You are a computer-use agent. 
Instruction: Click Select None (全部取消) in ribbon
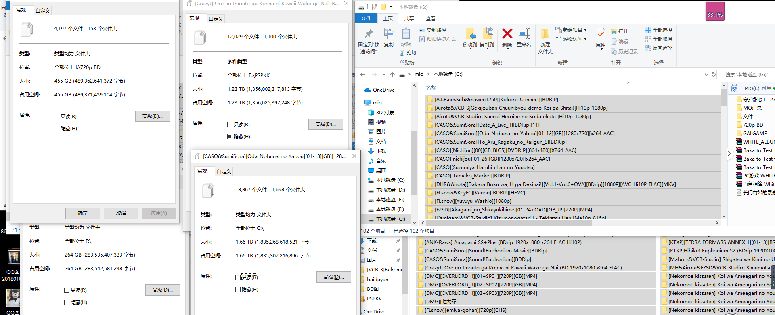pyautogui.click(x=658, y=39)
